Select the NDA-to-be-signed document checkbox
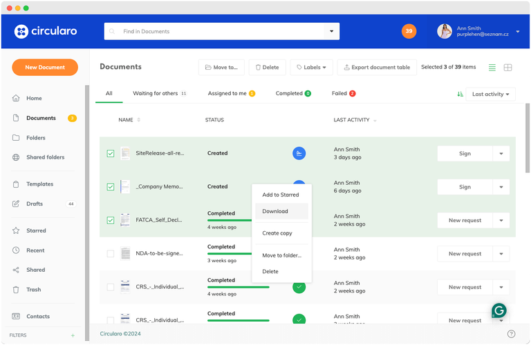This screenshot has width=531, height=345. (x=111, y=254)
